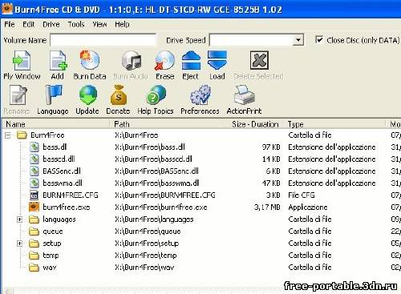The image size is (401, 294).
Task: Click the Burn4Free title bar app icon
Action: [7, 9]
